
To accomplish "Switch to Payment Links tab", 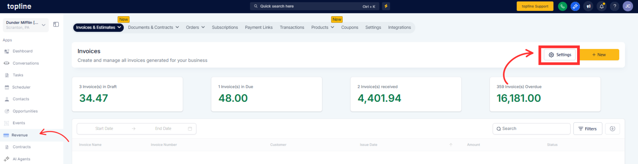I will pos(258,28).
